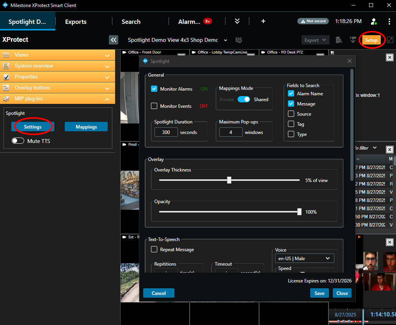Switch to the Exports tab
The image size is (396, 325).
76,21
